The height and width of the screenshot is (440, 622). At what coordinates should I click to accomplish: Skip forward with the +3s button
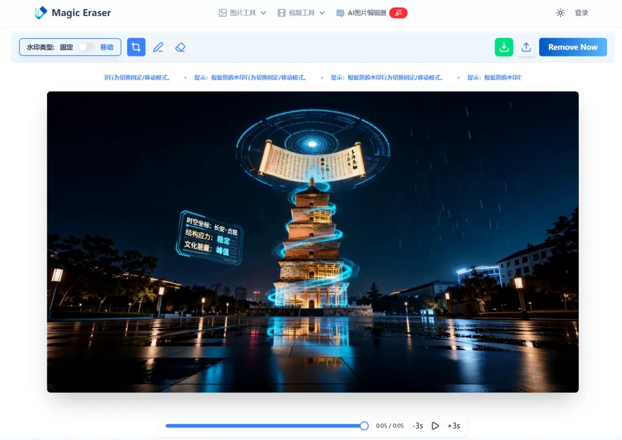pyautogui.click(x=453, y=426)
